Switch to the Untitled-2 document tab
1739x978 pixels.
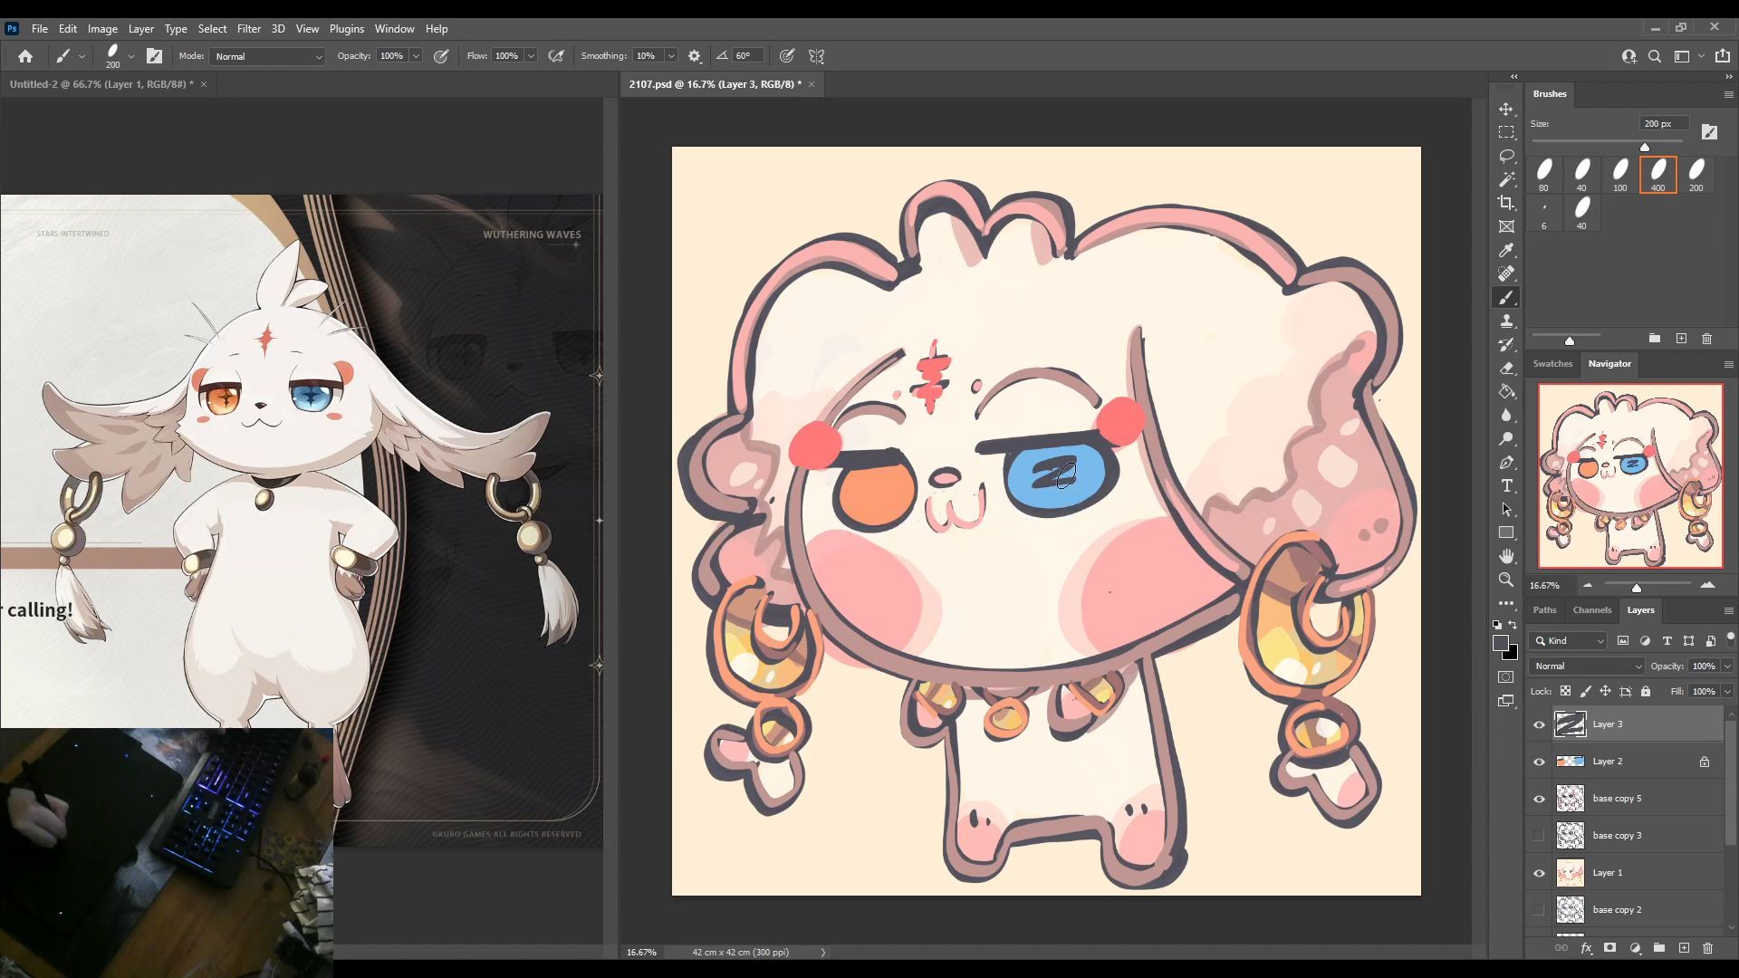coord(101,84)
